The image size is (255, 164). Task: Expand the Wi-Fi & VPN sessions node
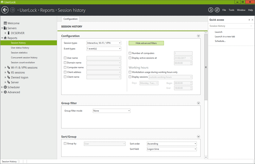5,67
